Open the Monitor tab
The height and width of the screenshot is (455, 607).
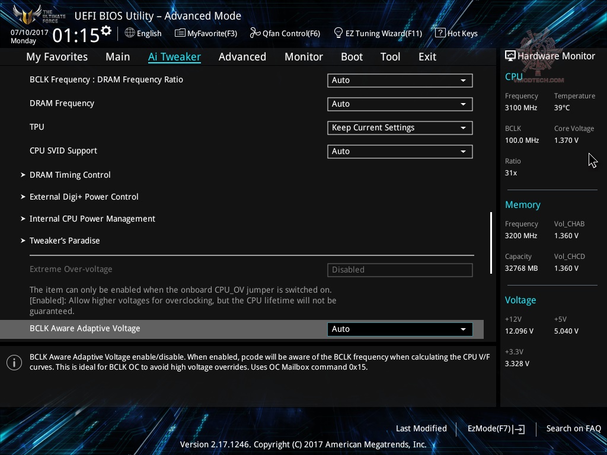click(x=304, y=57)
